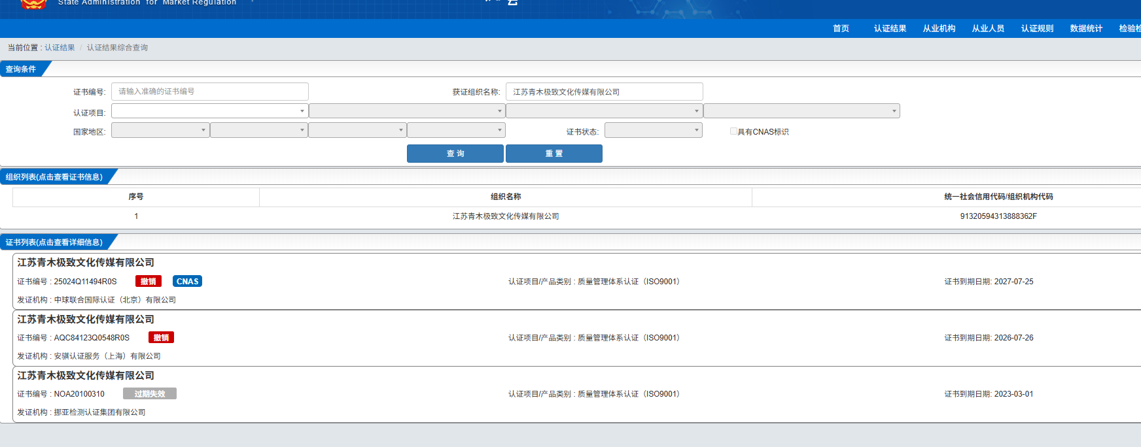
Task: Open the 证书状态 dropdown
Action: 654,130
